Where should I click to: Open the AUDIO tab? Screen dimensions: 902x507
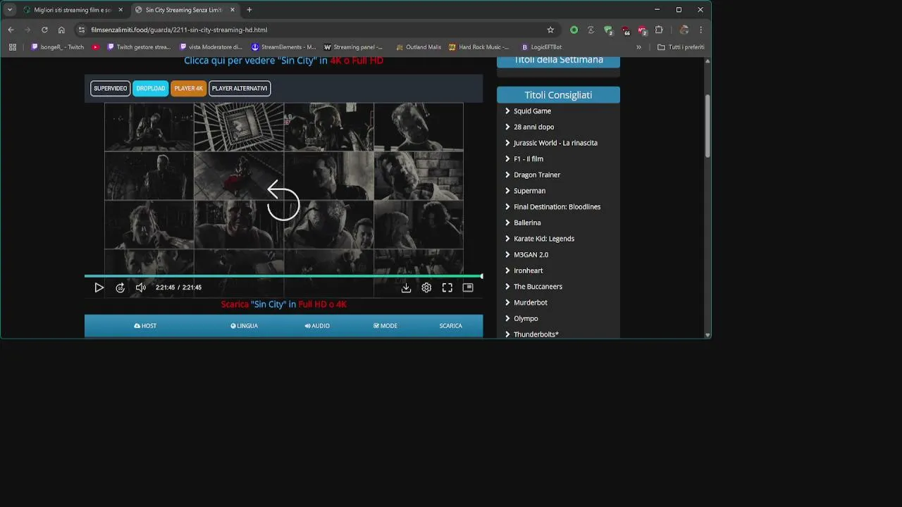(x=317, y=326)
